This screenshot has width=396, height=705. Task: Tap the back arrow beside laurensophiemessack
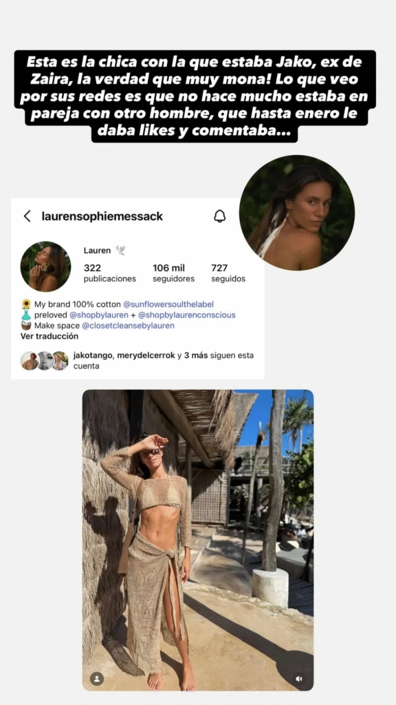click(27, 216)
